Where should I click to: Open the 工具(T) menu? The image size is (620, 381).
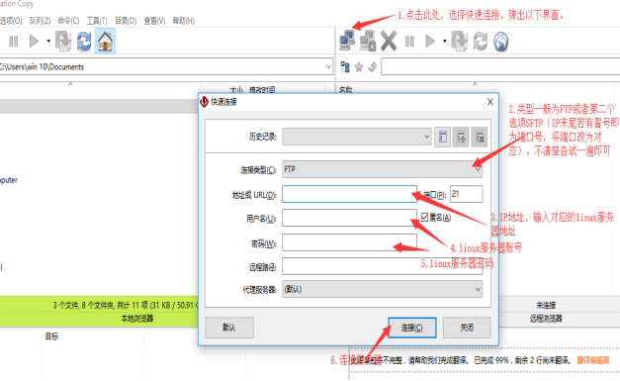[x=97, y=21]
